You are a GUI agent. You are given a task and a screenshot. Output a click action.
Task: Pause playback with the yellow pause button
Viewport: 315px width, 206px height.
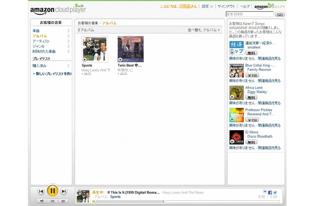(53, 191)
